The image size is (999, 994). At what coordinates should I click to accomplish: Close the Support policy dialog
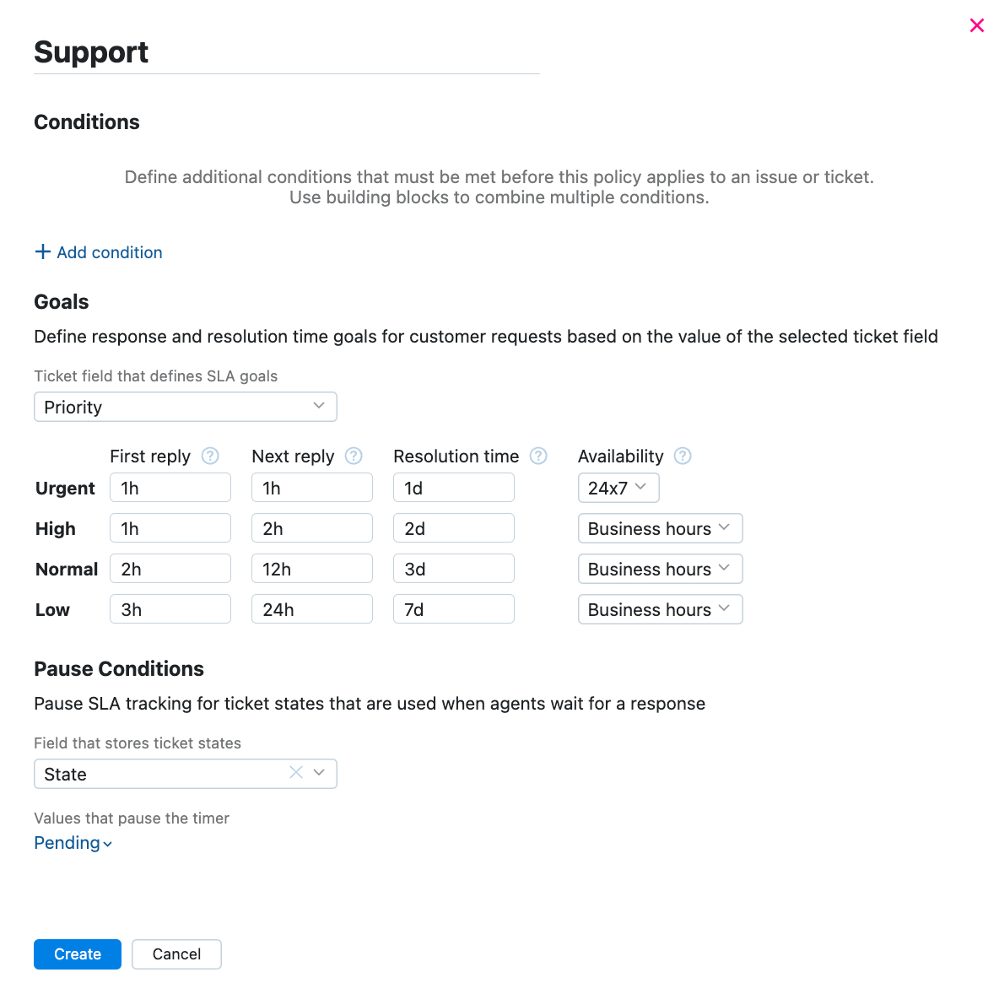pyautogui.click(x=976, y=25)
